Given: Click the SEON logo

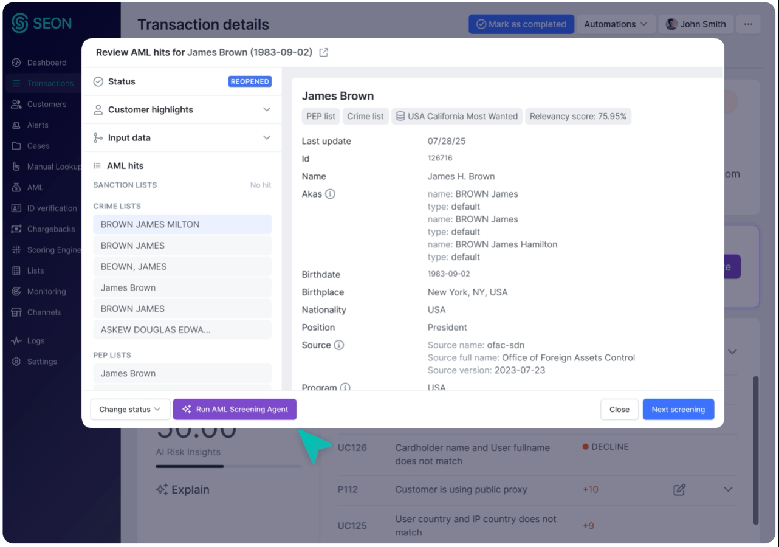Looking at the screenshot, I should click(x=41, y=24).
